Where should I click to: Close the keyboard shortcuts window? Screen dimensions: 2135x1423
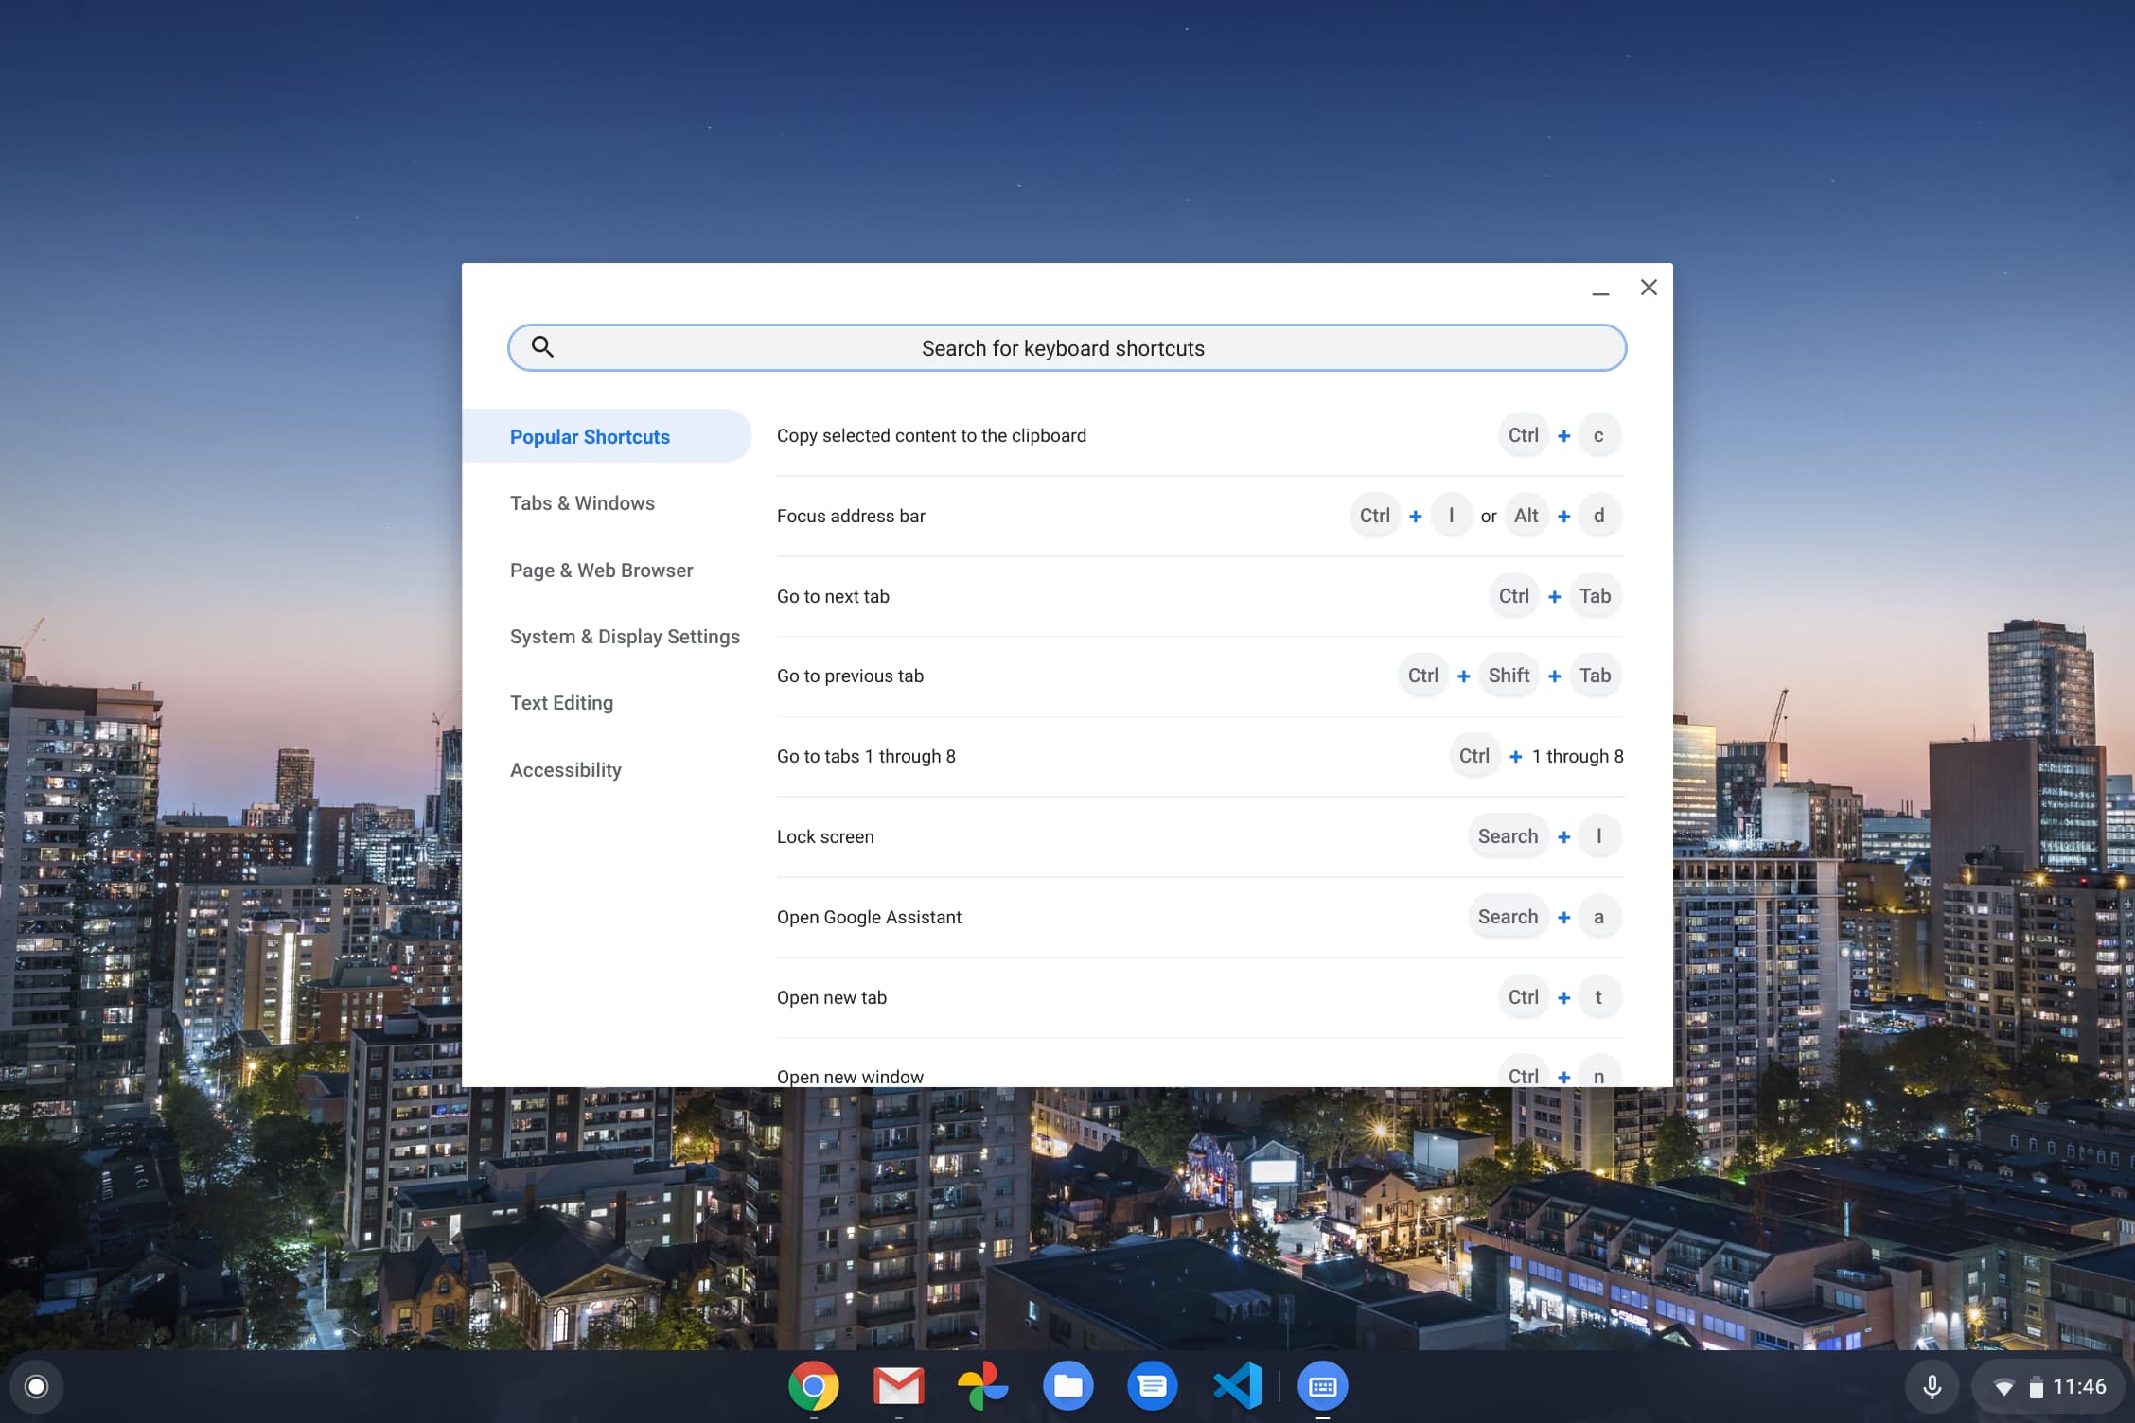click(x=1649, y=288)
